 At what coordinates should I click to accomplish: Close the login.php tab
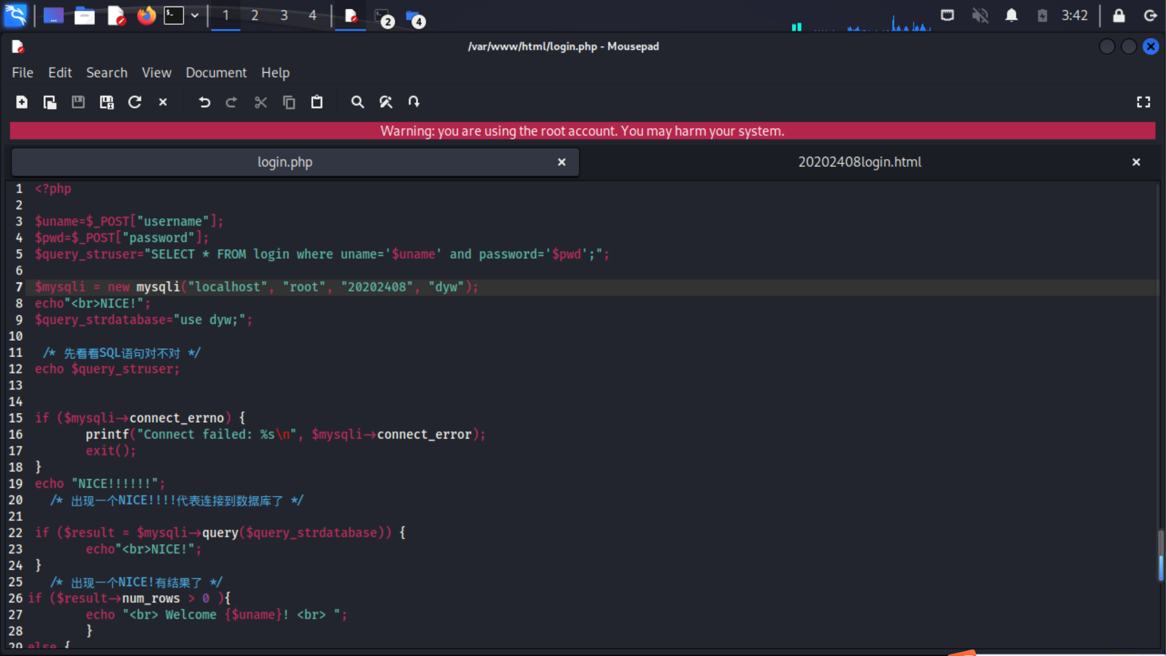pos(562,162)
